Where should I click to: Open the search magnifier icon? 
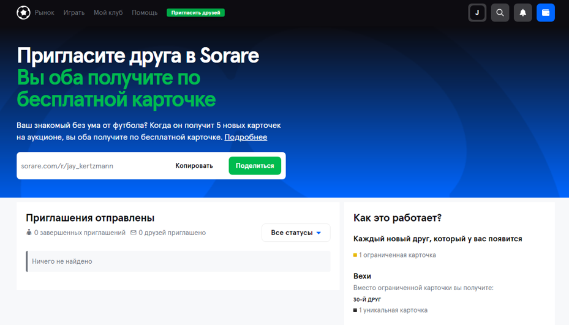[500, 13]
